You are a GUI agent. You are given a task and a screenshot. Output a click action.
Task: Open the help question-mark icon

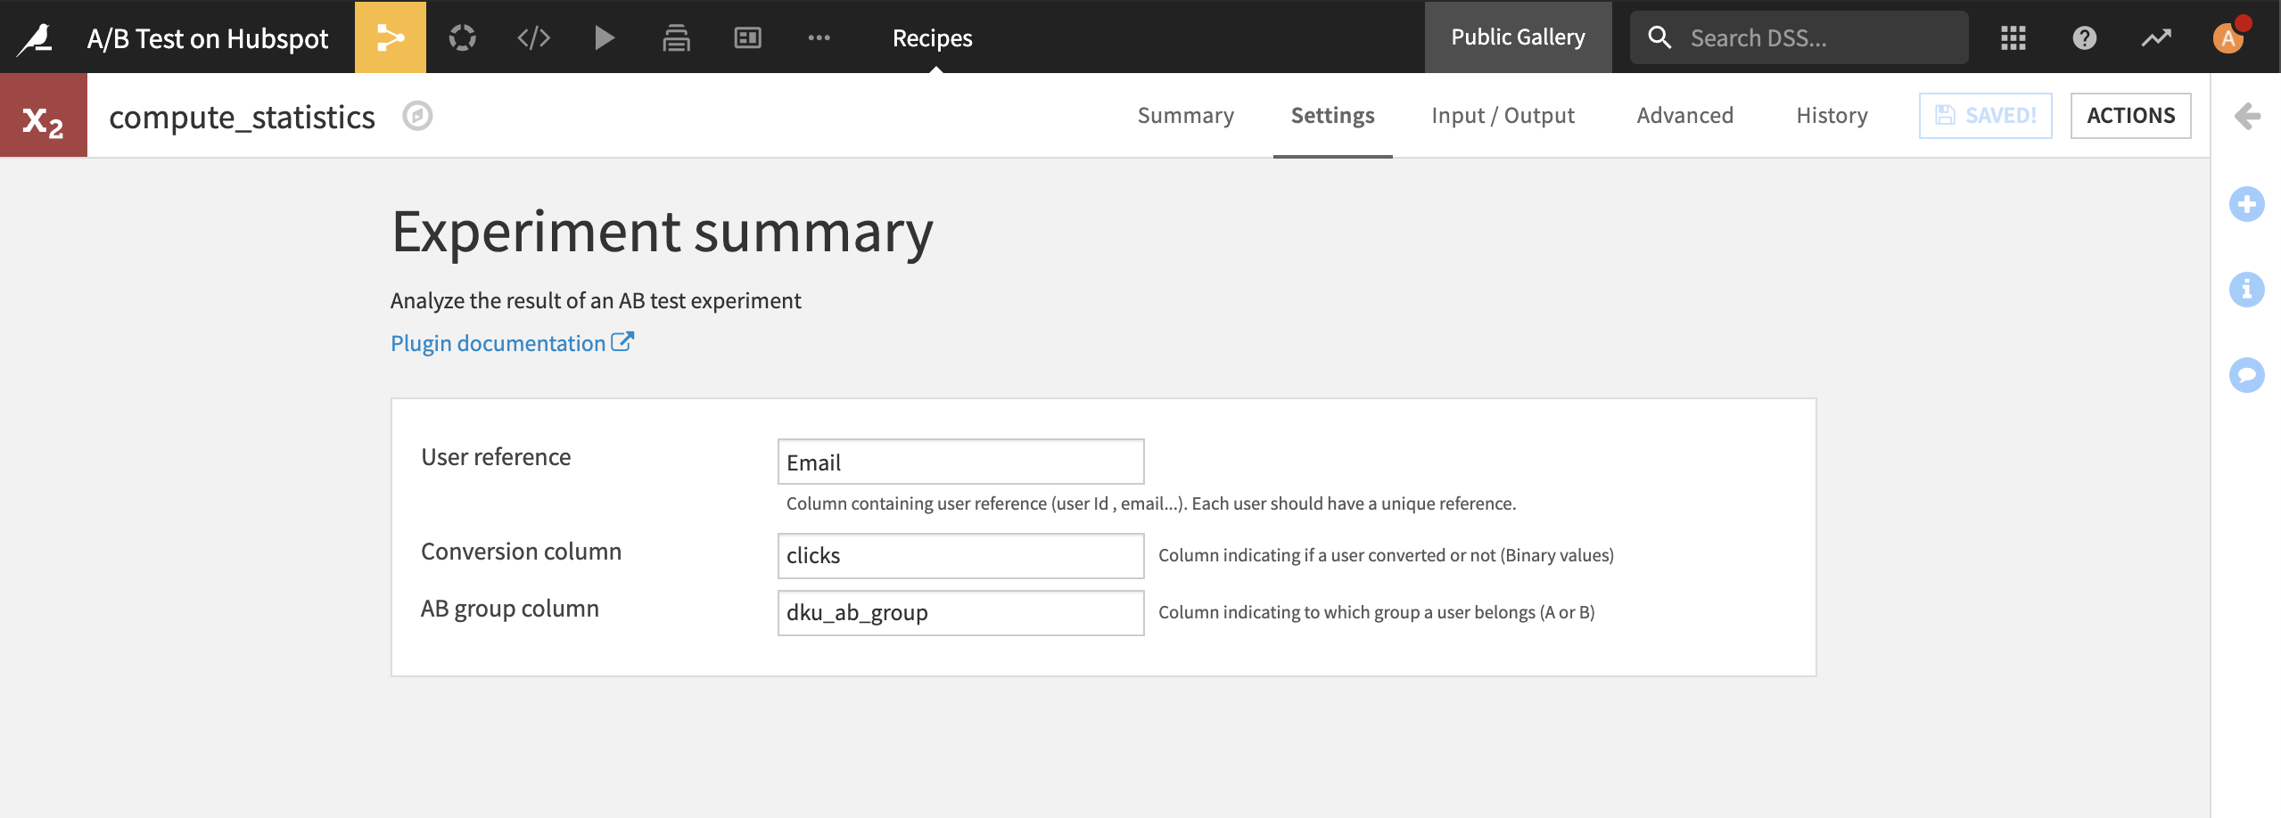(2086, 37)
